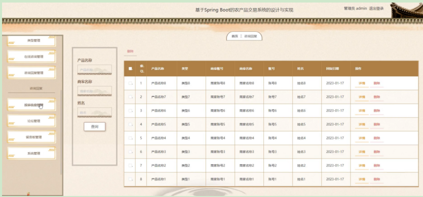Click the page title 基于Spring Boot的农产品交易系统
Viewport: 423px width, 197px height.
[x=244, y=10]
